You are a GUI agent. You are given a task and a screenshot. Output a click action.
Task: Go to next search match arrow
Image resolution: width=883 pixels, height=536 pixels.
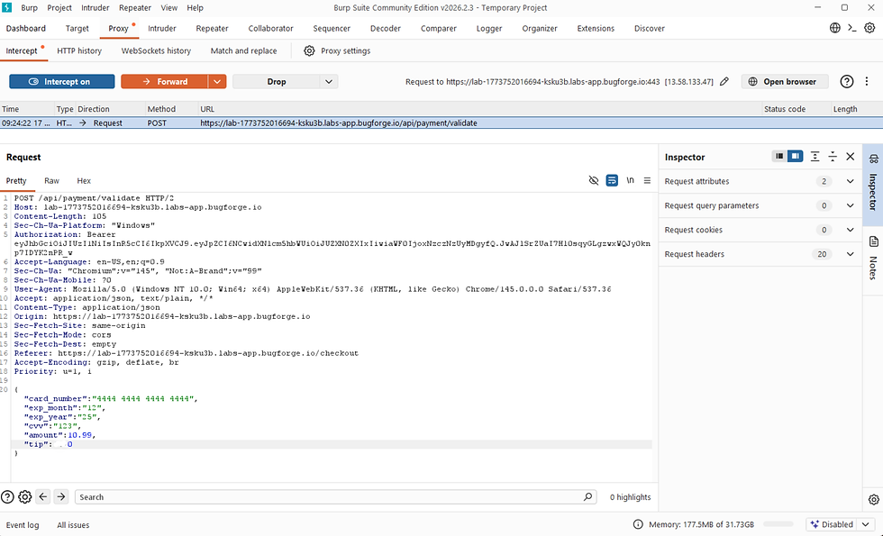(x=61, y=496)
